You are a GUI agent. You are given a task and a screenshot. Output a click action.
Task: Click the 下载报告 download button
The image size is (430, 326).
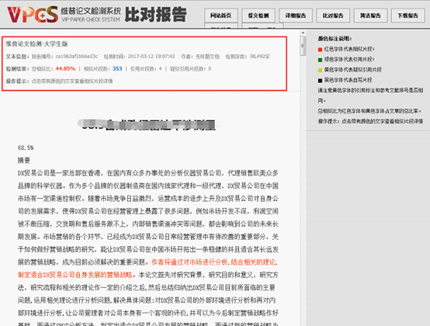pyautogui.click(x=407, y=16)
